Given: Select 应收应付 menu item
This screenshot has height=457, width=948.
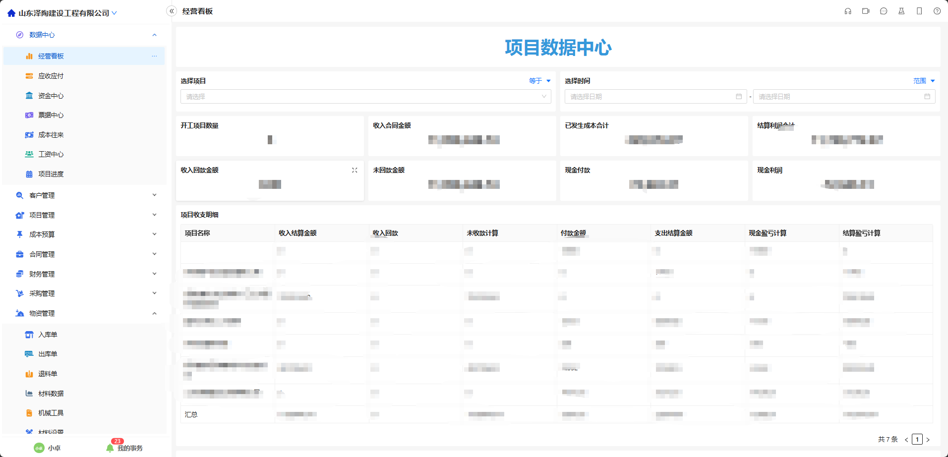Looking at the screenshot, I should coord(51,76).
